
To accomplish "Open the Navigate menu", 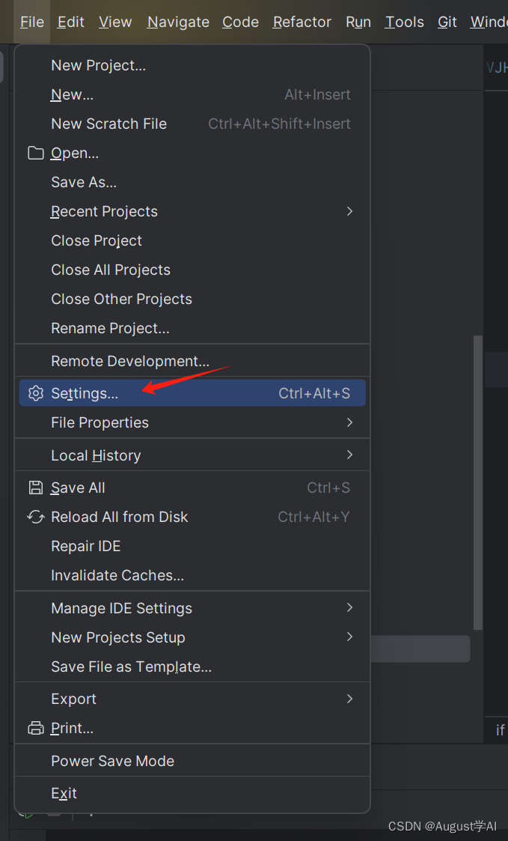I will point(177,22).
